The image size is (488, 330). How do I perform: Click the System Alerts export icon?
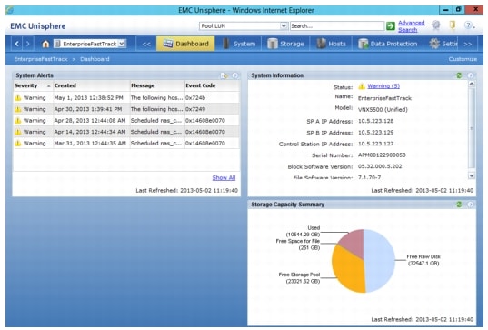pos(224,75)
